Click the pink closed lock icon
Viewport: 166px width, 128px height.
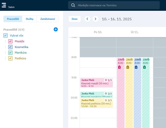click(x=119, y=67)
